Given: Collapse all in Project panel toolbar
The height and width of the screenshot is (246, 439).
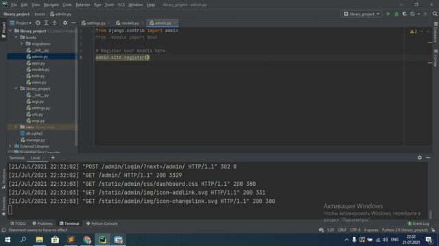Looking at the screenshot, I should (55, 23).
